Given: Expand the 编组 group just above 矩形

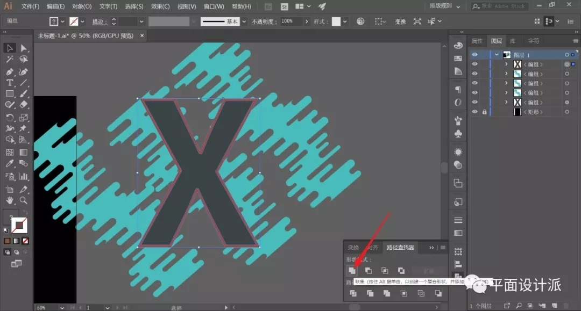Looking at the screenshot, I should click(506, 102).
